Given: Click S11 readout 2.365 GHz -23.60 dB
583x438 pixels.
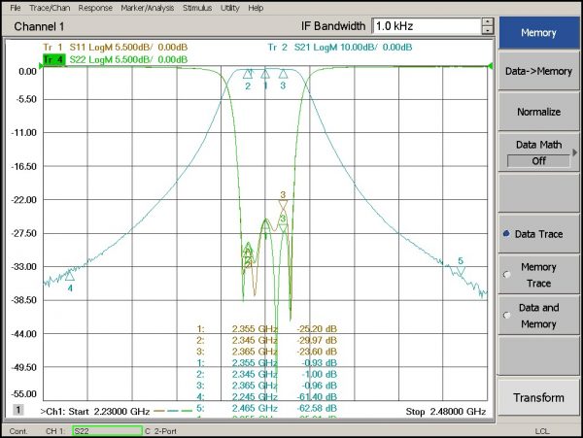Looking at the screenshot, I should pyautogui.click(x=266, y=352).
